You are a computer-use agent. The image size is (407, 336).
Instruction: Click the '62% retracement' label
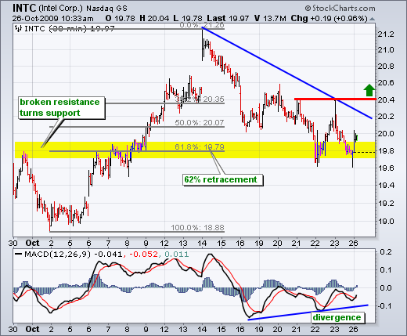point(223,180)
